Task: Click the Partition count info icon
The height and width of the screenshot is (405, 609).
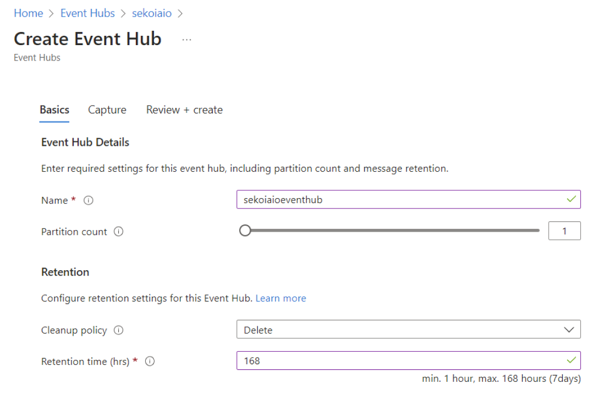Action: [x=118, y=232]
